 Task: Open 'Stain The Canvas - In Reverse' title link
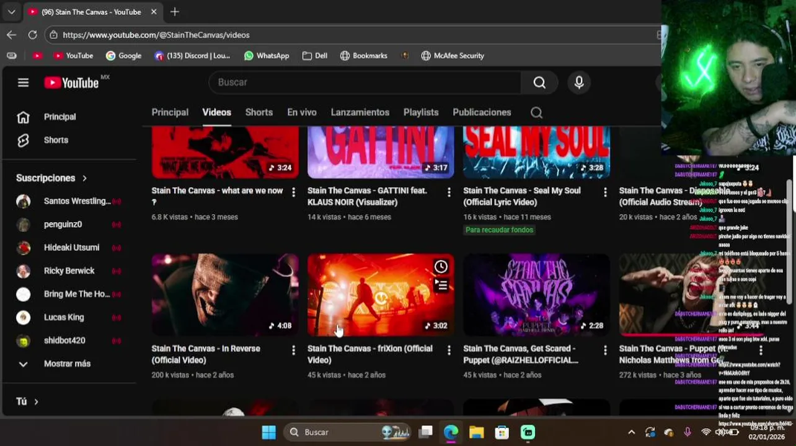pos(206,354)
